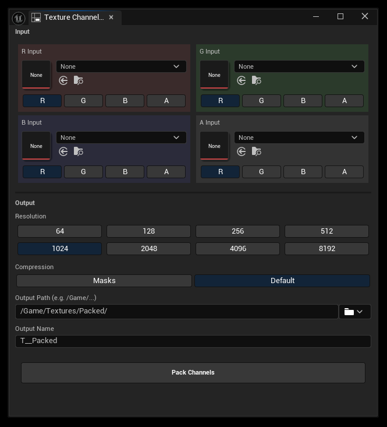Click the G Input texture thumbnail
The height and width of the screenshot is (427, 387).
pyautogui.click(x=214, y=75)
